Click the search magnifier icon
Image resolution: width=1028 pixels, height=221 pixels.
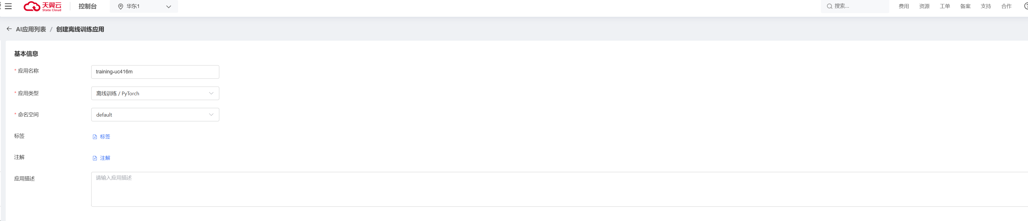coord(829,6)
